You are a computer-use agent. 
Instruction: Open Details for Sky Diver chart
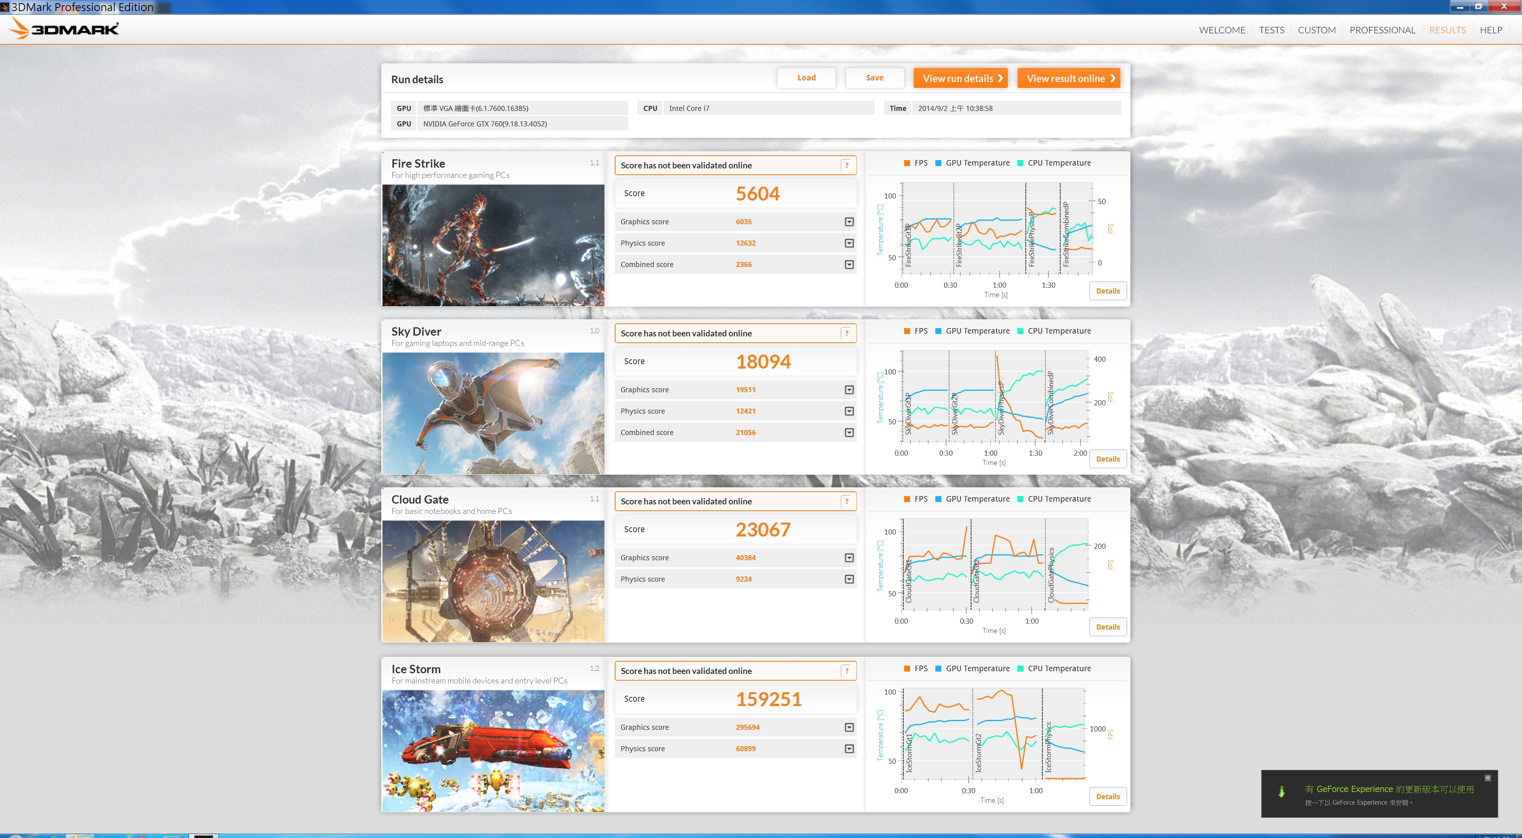(1107, 459)
